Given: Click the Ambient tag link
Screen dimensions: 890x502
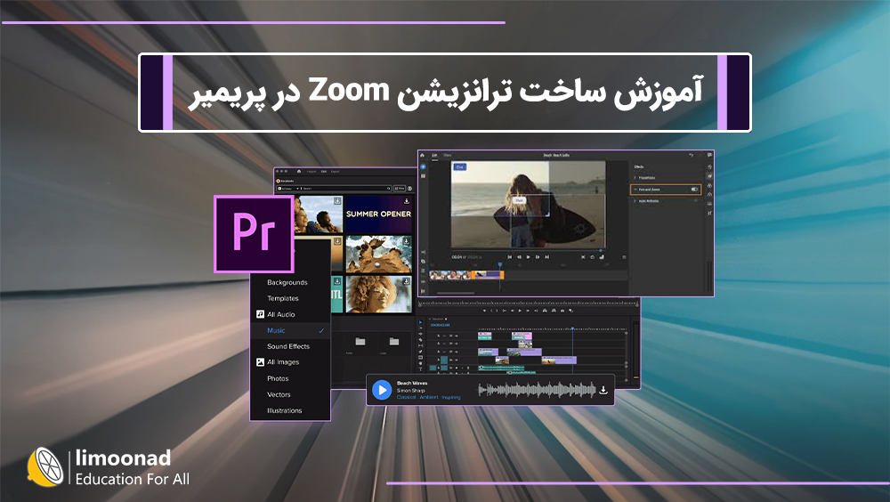Looking at the screenshot, I should click(x=429, y=398).
